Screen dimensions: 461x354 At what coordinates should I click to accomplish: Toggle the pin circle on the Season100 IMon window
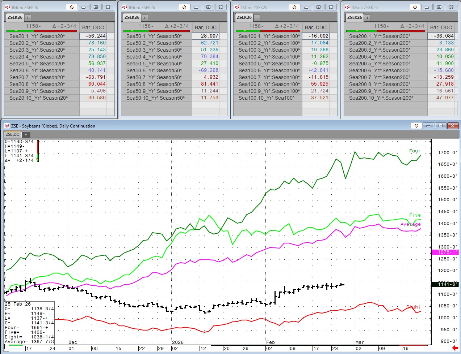coord(294,7)
